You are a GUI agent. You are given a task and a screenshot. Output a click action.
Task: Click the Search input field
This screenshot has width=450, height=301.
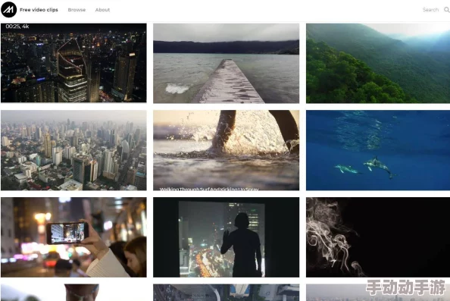(430, 10)
